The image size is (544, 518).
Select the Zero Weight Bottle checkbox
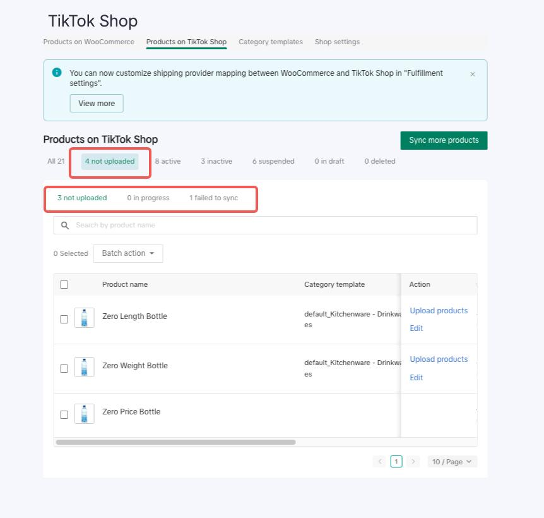click(64, 368)
